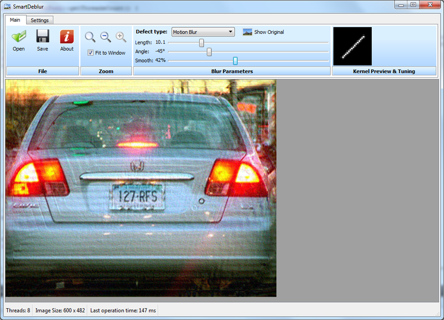The image size is (444, 320).
Task: Click the Show Original icon
Action: (246, 32)
